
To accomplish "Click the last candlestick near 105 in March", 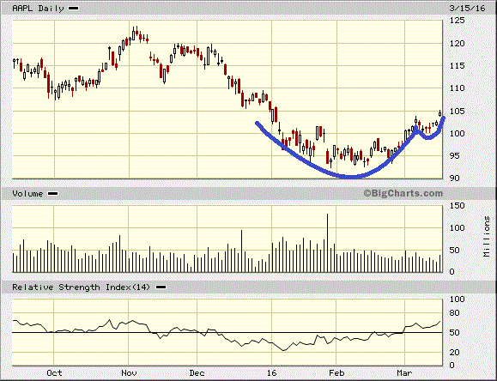I will (440, 113).
